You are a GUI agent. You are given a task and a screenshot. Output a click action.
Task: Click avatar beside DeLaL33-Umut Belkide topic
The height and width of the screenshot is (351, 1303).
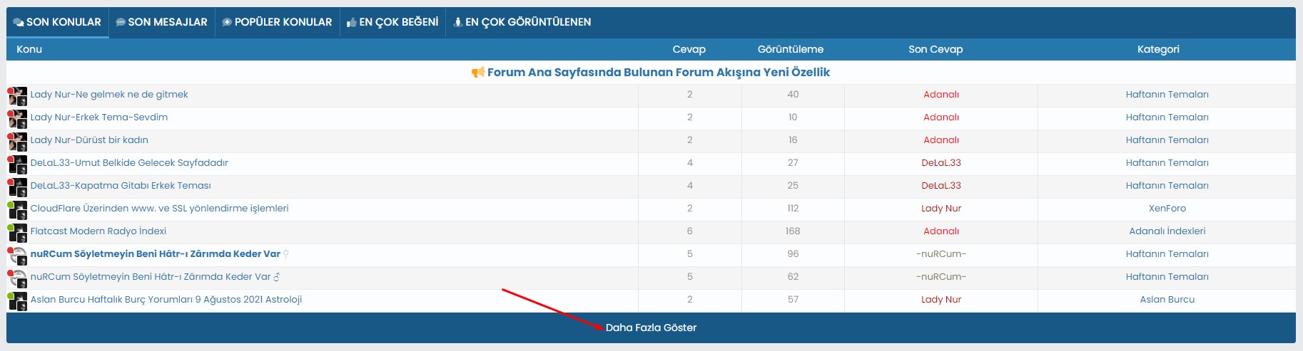coord(17,164)
